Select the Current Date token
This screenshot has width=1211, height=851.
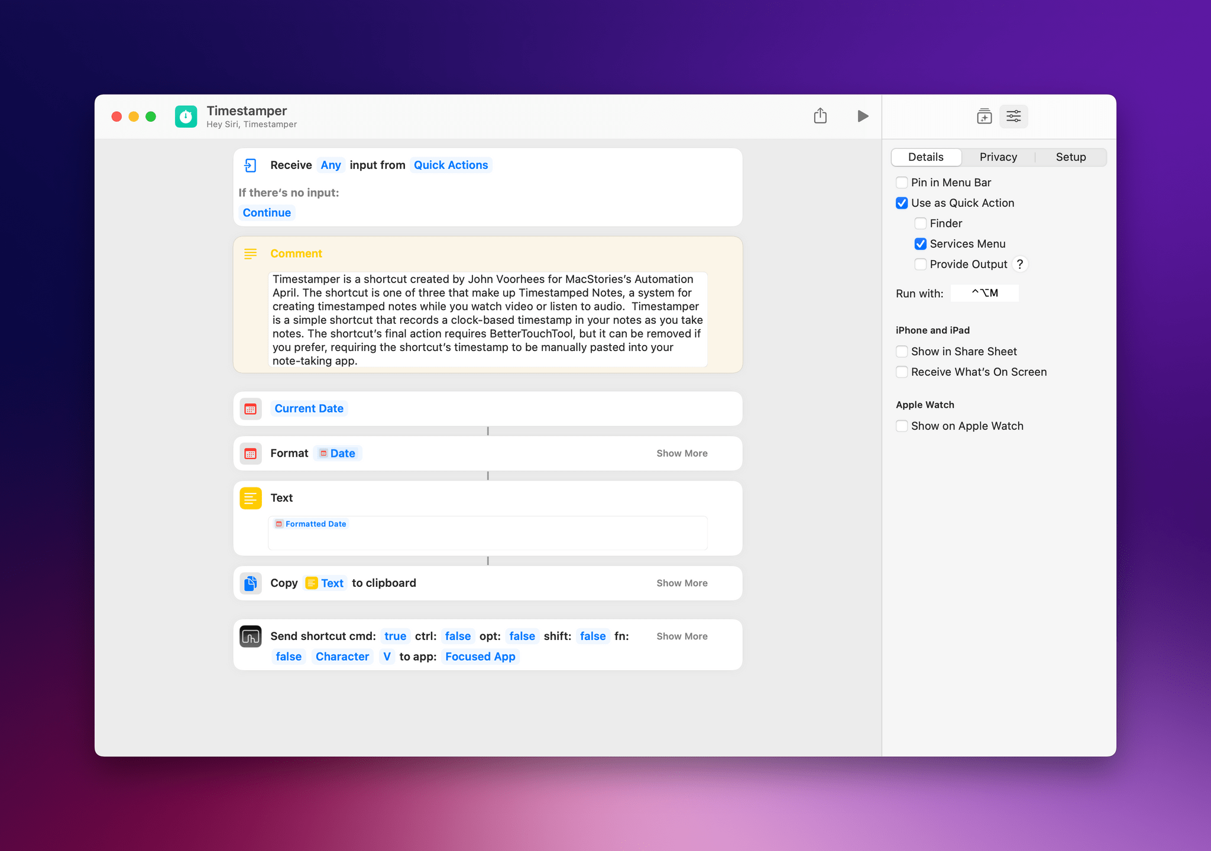pyautogui.click(x=309, y=409)
